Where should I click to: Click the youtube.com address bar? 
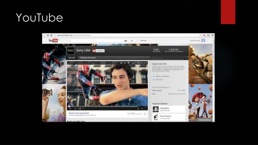(126, 35)
